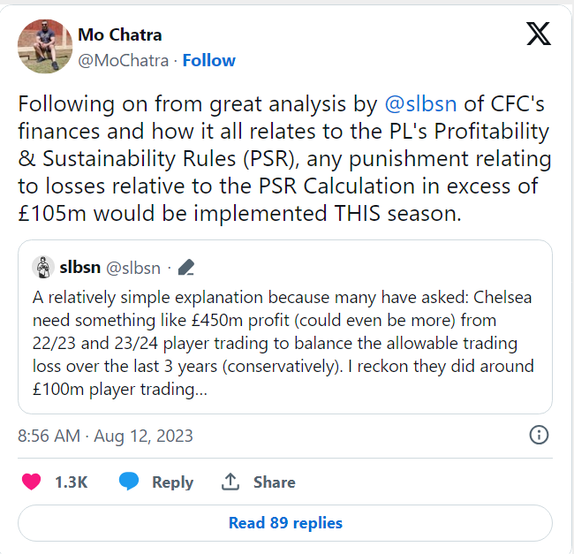
Task: Open Mo Chatra's profile picture
Action: pos(45,47)
